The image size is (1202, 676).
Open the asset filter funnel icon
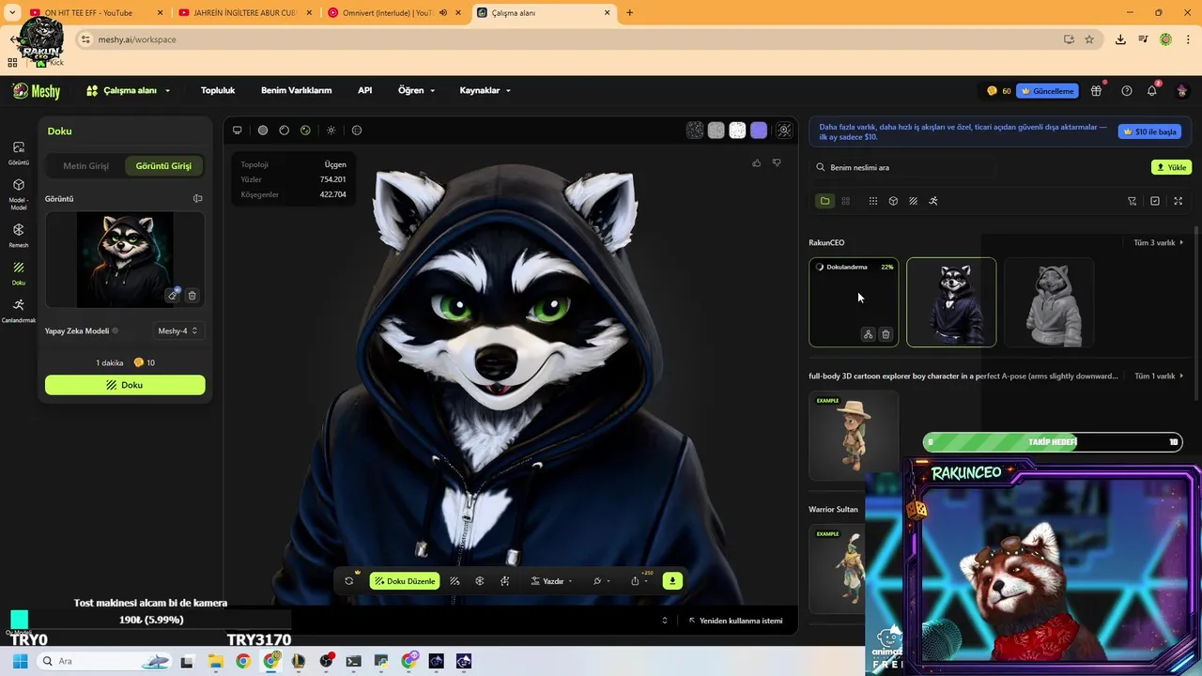point(1132,201)
